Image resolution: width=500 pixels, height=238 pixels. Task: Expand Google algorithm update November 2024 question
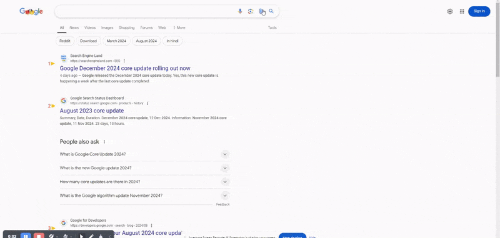tap(145, 196)
